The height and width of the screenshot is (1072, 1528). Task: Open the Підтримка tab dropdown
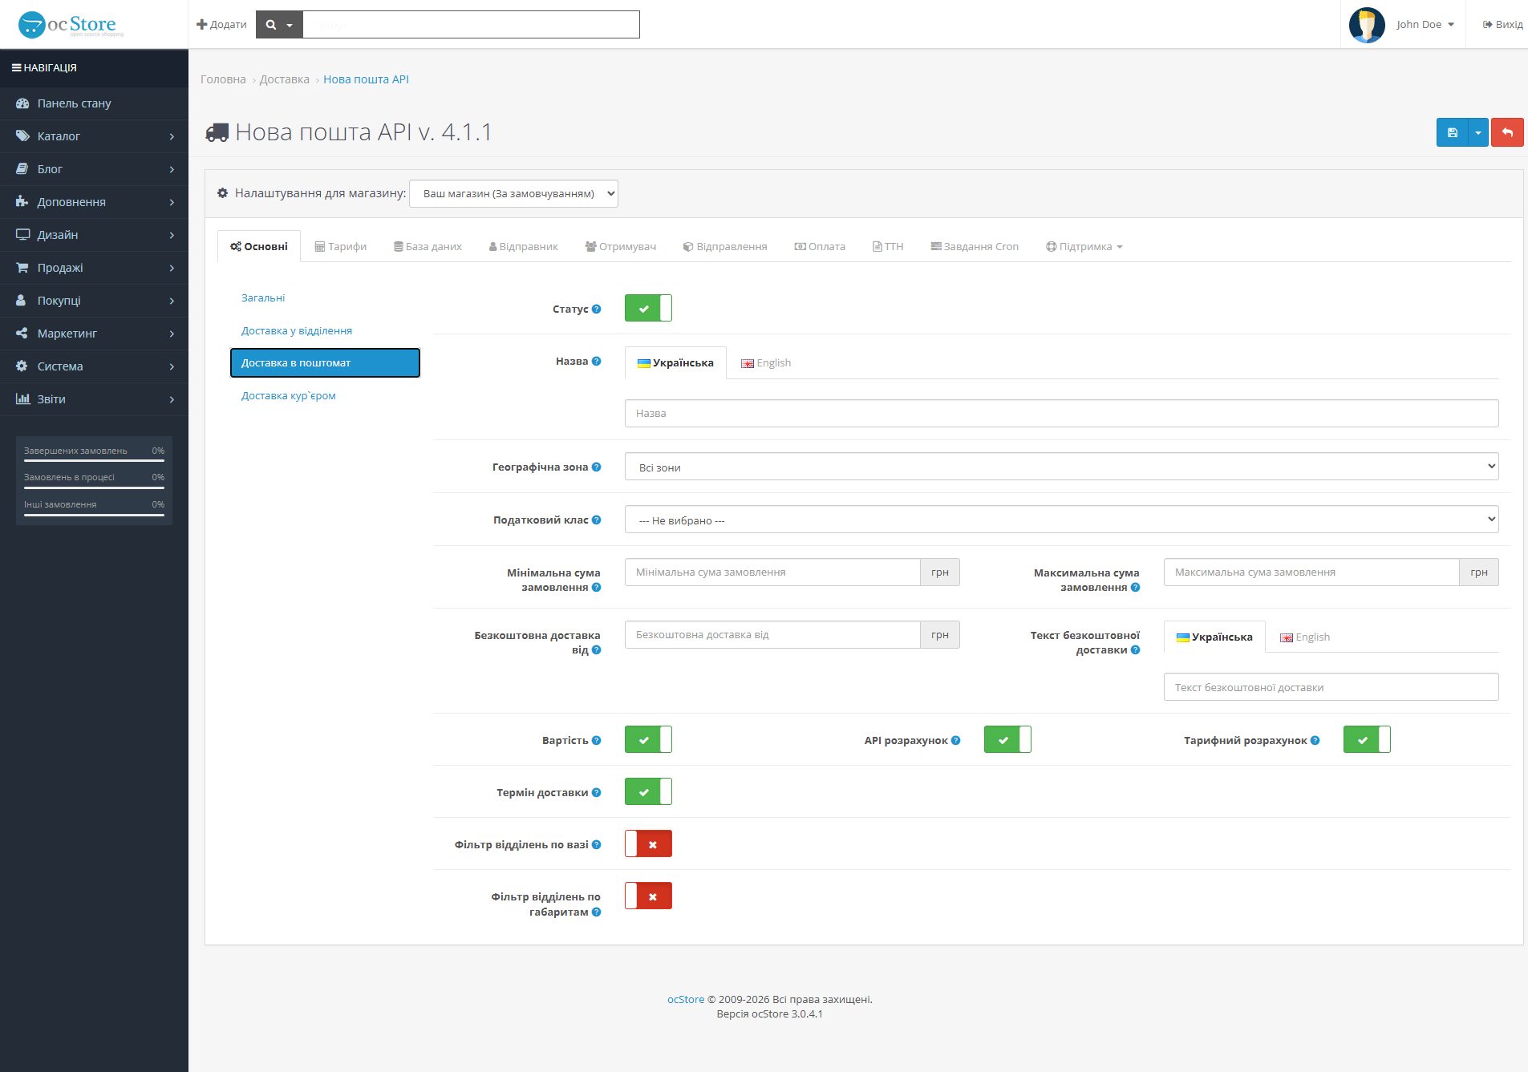pos(1084,246)
